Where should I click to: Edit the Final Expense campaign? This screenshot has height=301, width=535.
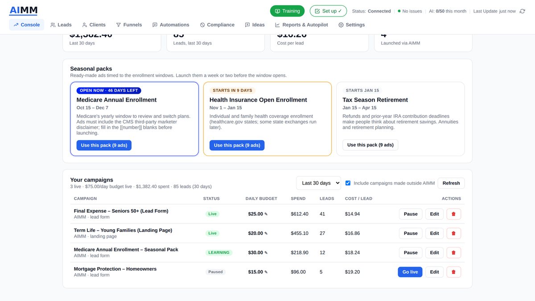(434, 214)
